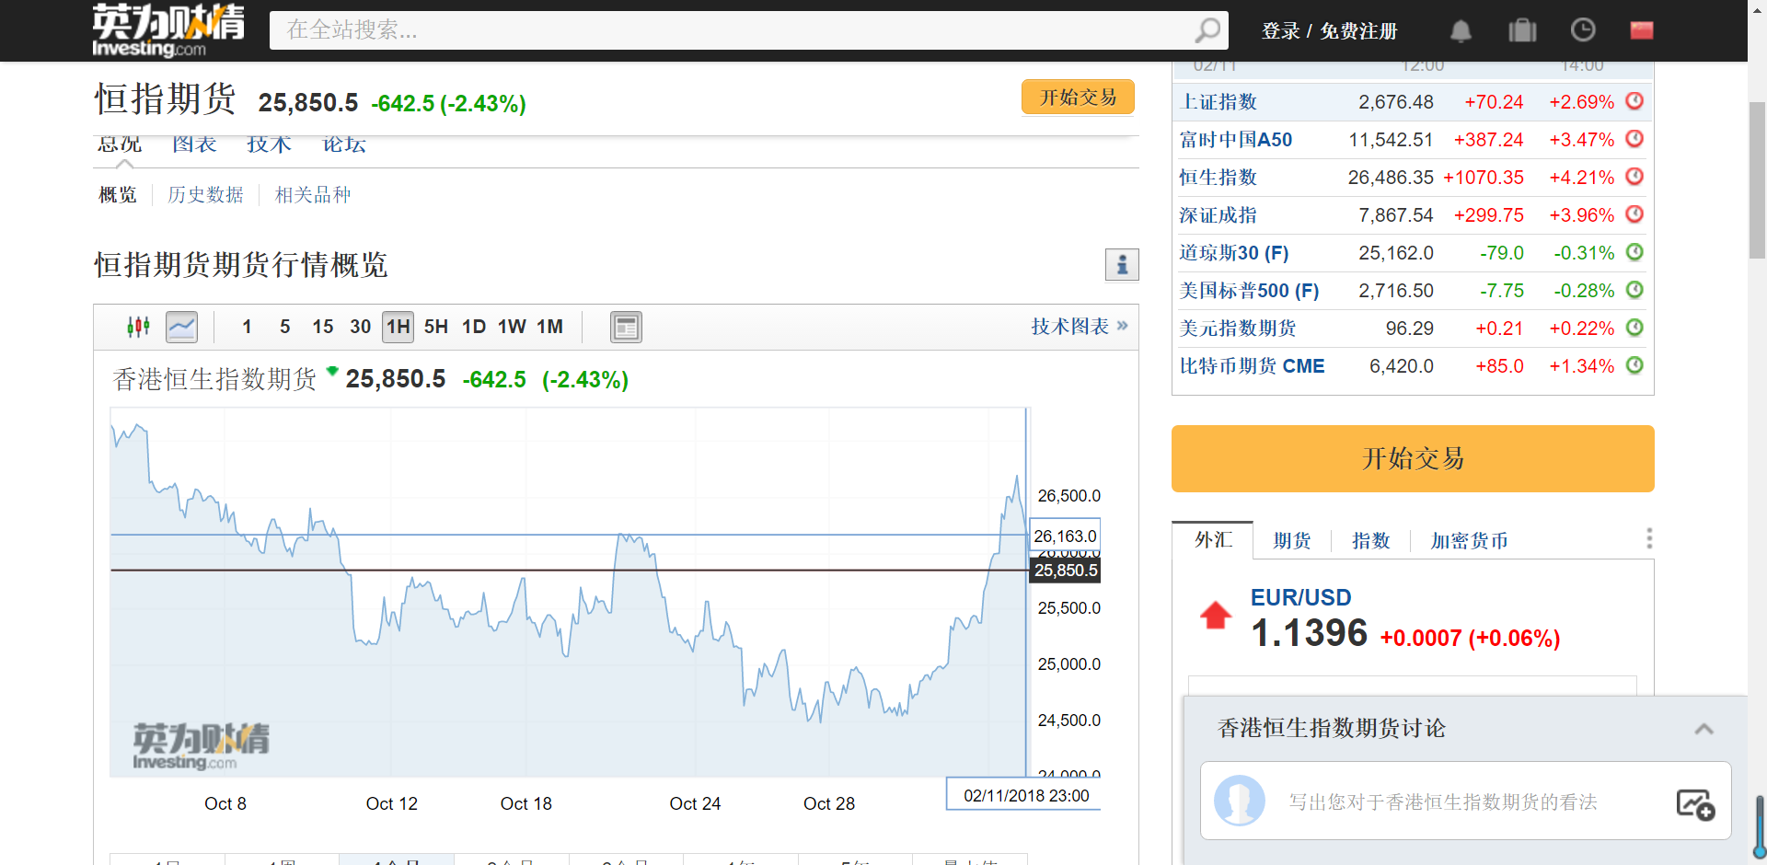
Task: Click clock icon in 道琼斯30 (F) row
Action: (x=1634, y=252)
